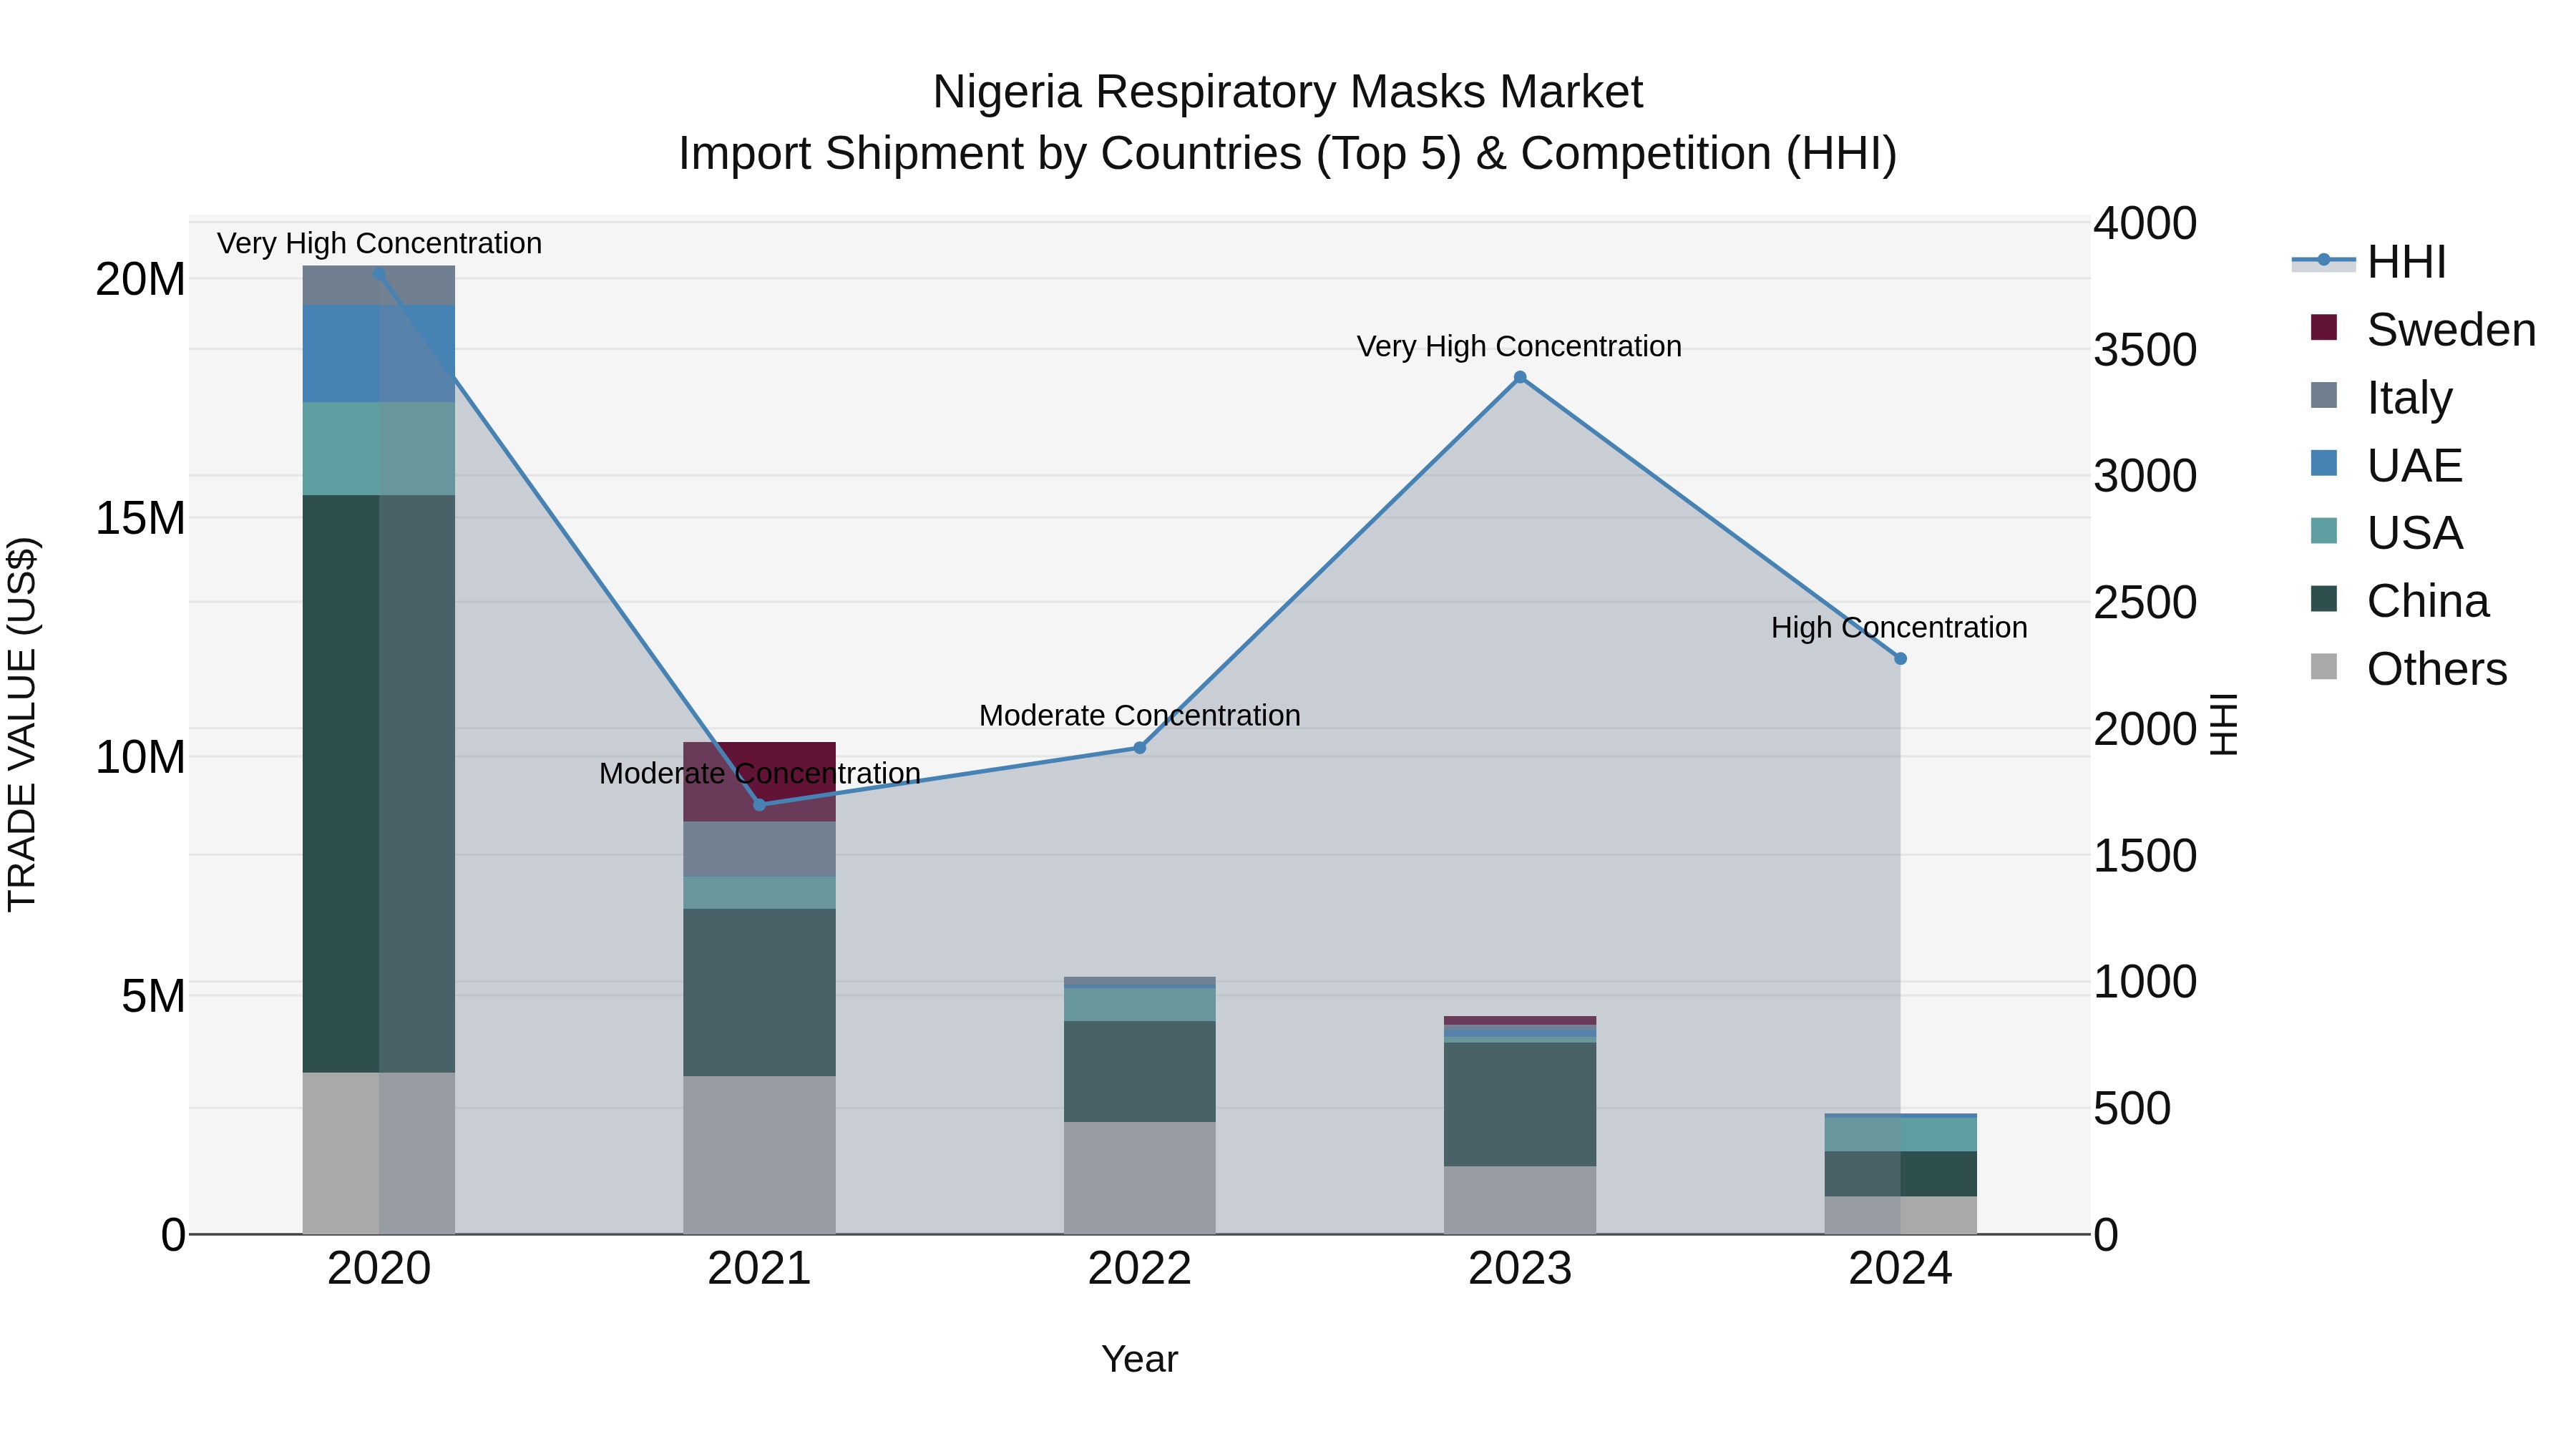
Task: Click the China segment of the 2024 bar
Action: click(x=1901, y=1174)
